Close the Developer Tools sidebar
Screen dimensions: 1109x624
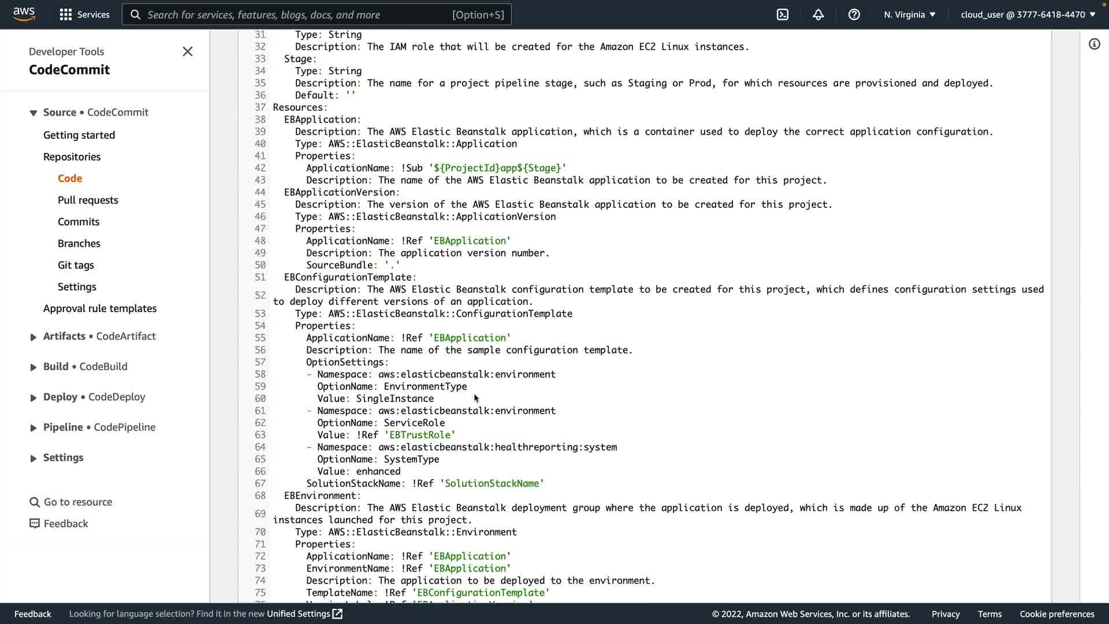tap(187, 51)
